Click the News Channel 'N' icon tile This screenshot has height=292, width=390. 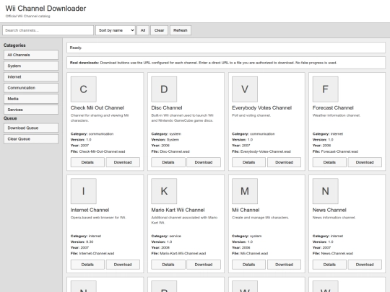[325, 191]
